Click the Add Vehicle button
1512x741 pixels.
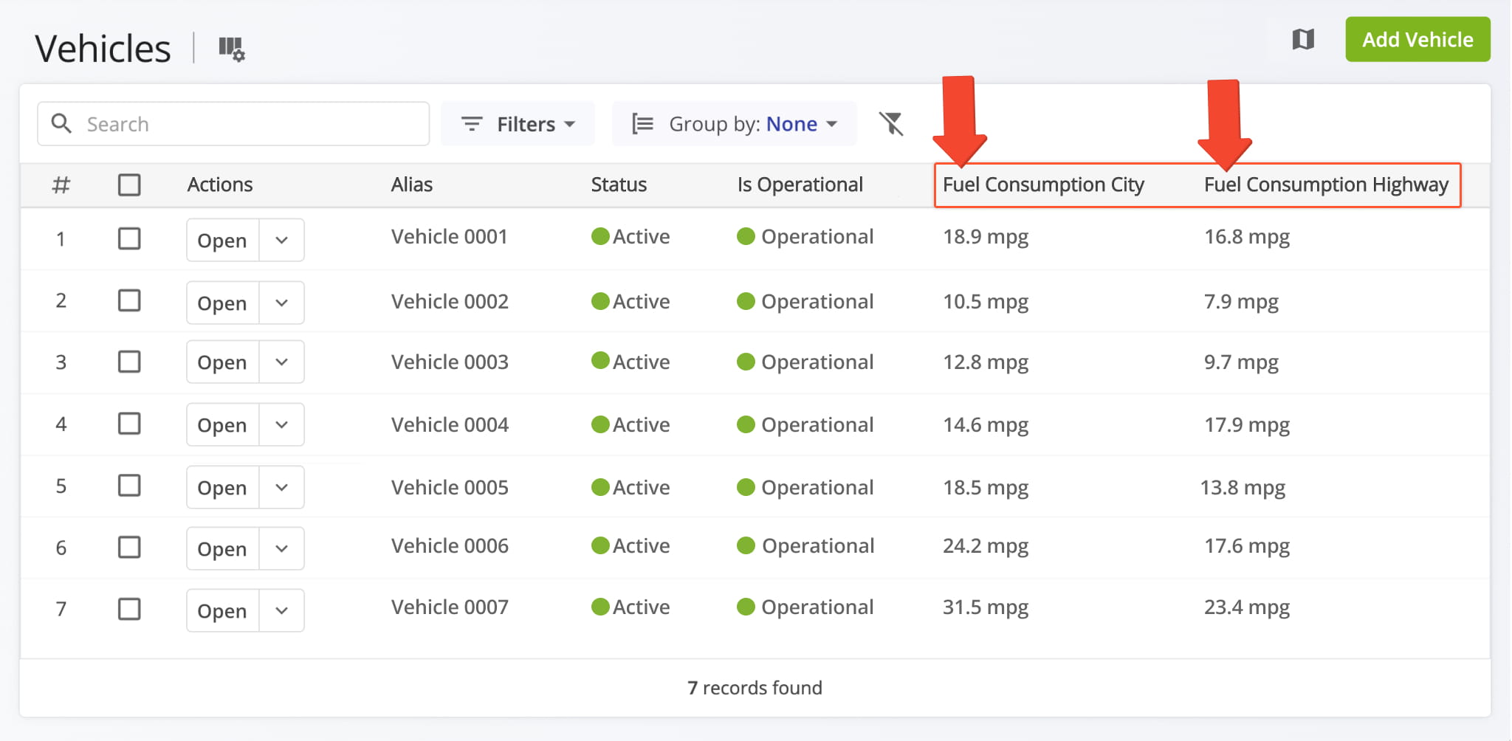(x=1417, y=39)
